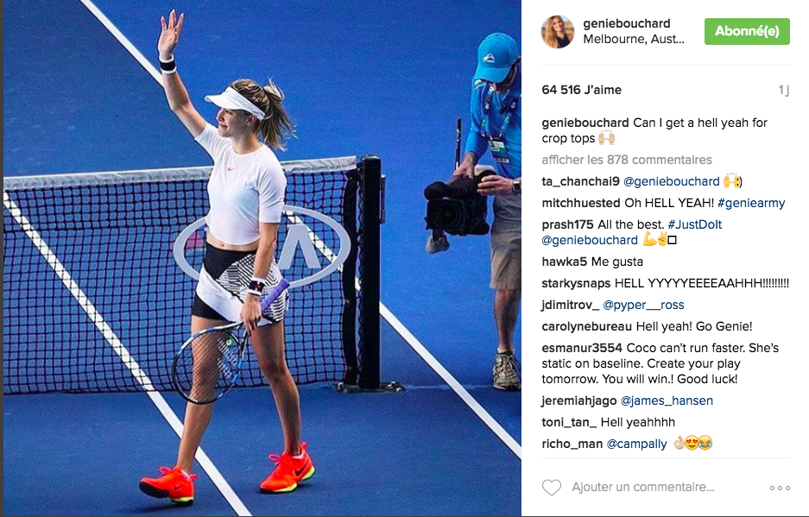This screenshot has height=517, width=809.
Task: Click the tennis player photo
Action: coord(262,258)
